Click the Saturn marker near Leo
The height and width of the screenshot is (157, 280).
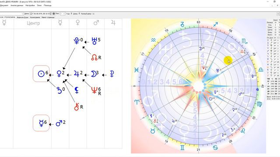tap(233, 130)
